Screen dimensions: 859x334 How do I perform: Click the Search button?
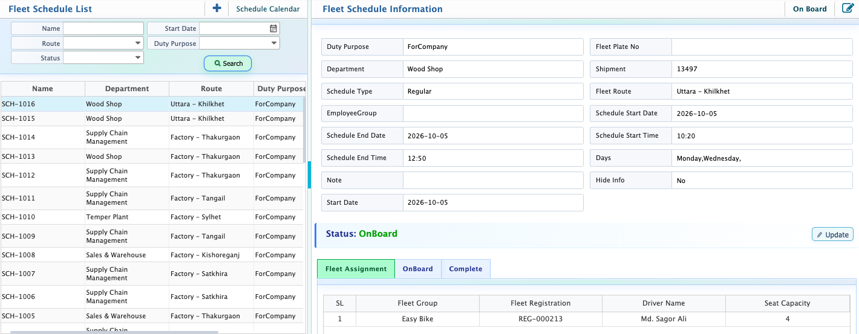[227, 63]
